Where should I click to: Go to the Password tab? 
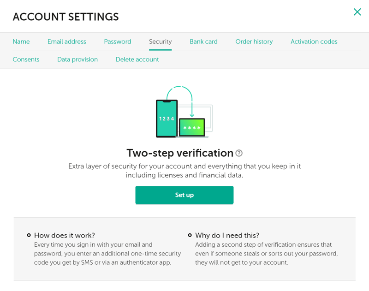(118, 42)
